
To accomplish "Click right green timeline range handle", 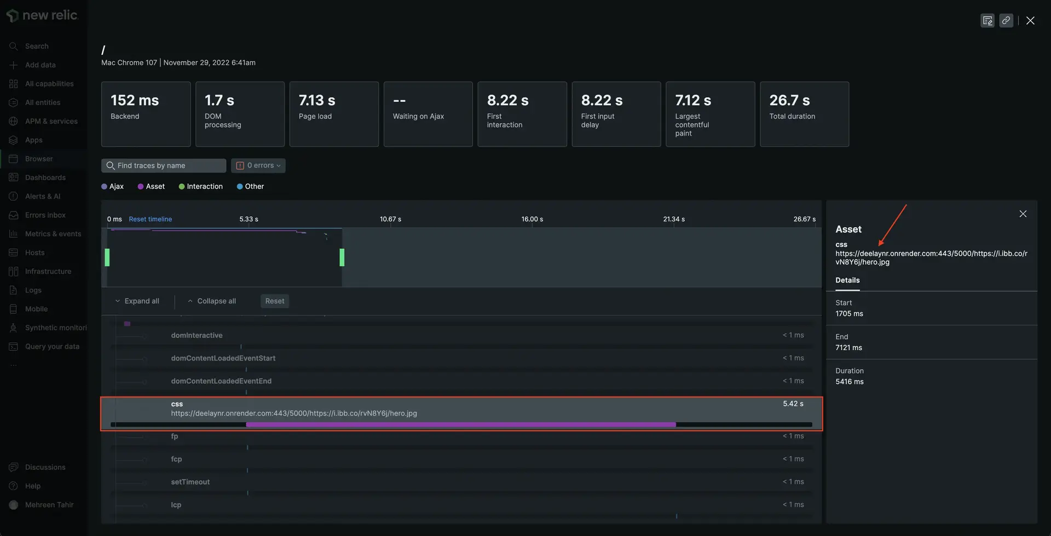I will [342, 258].
